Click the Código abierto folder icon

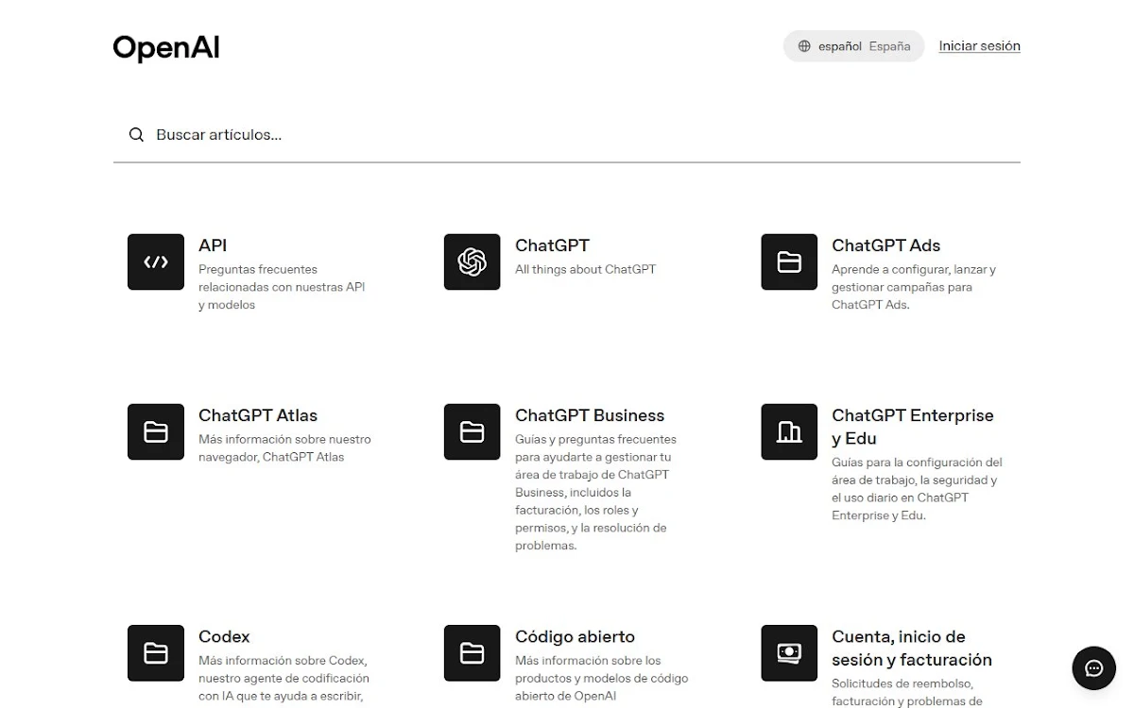point(472,652)
